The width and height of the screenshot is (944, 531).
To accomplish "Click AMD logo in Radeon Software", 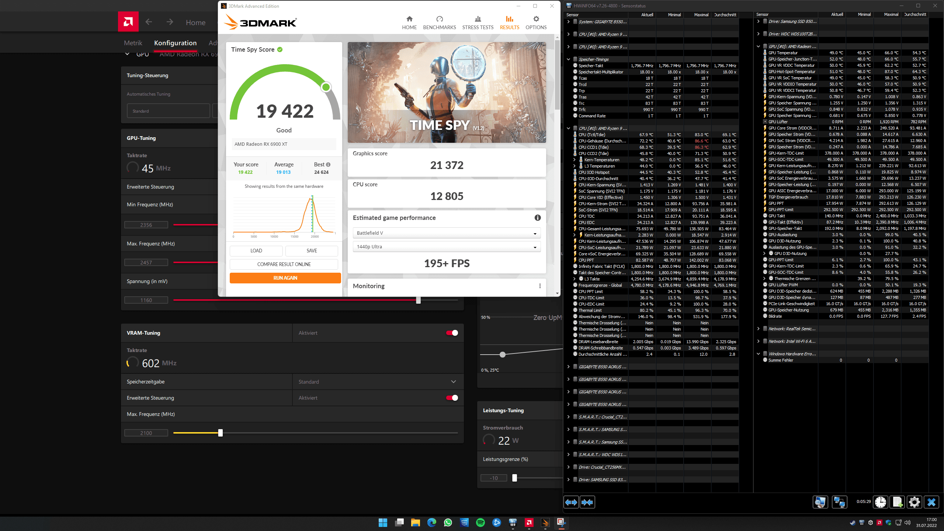I will pyautogui.click(x=128, y=22).
